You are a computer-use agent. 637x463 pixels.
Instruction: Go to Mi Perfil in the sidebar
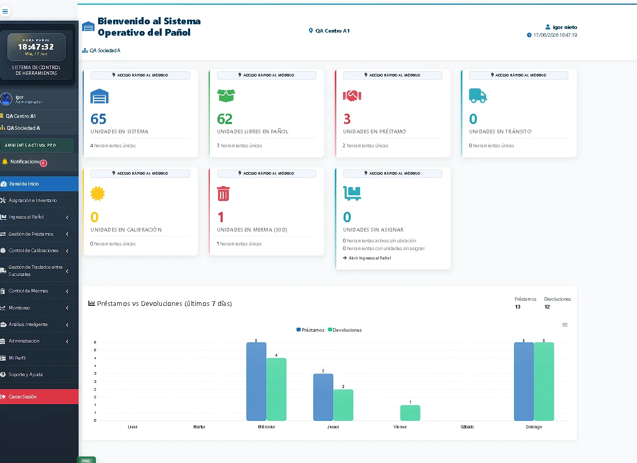[x=39, y=358]
